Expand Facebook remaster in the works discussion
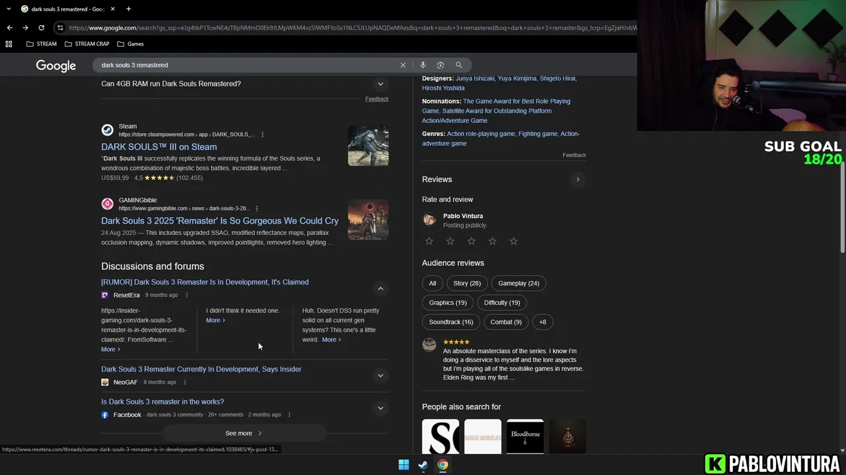This screenshot has height=475, width=846. click(x=380, y=408)
